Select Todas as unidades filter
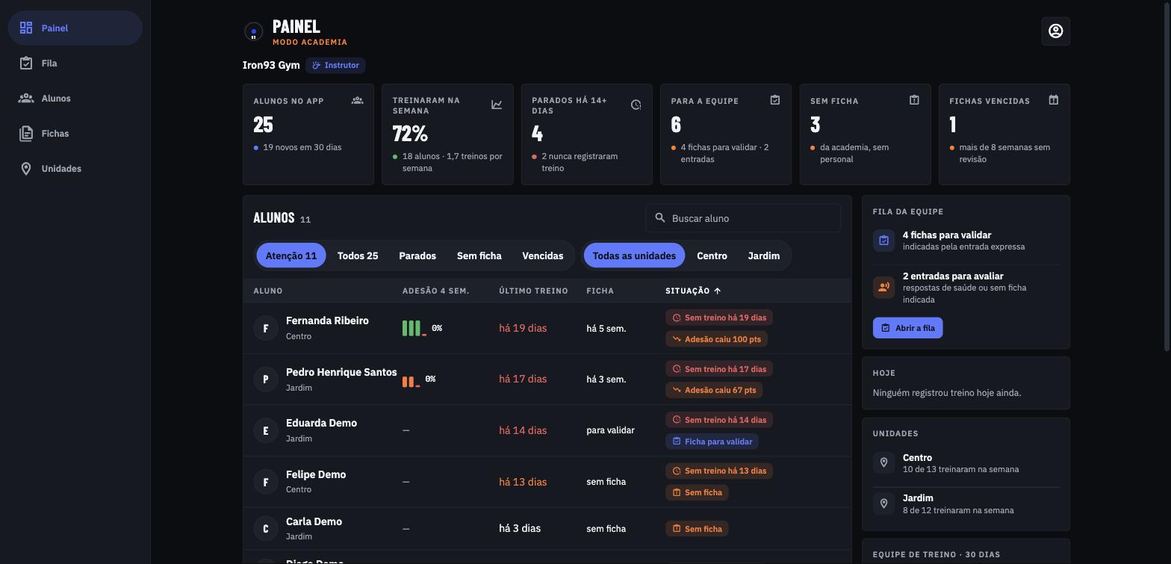 [634, 255]
